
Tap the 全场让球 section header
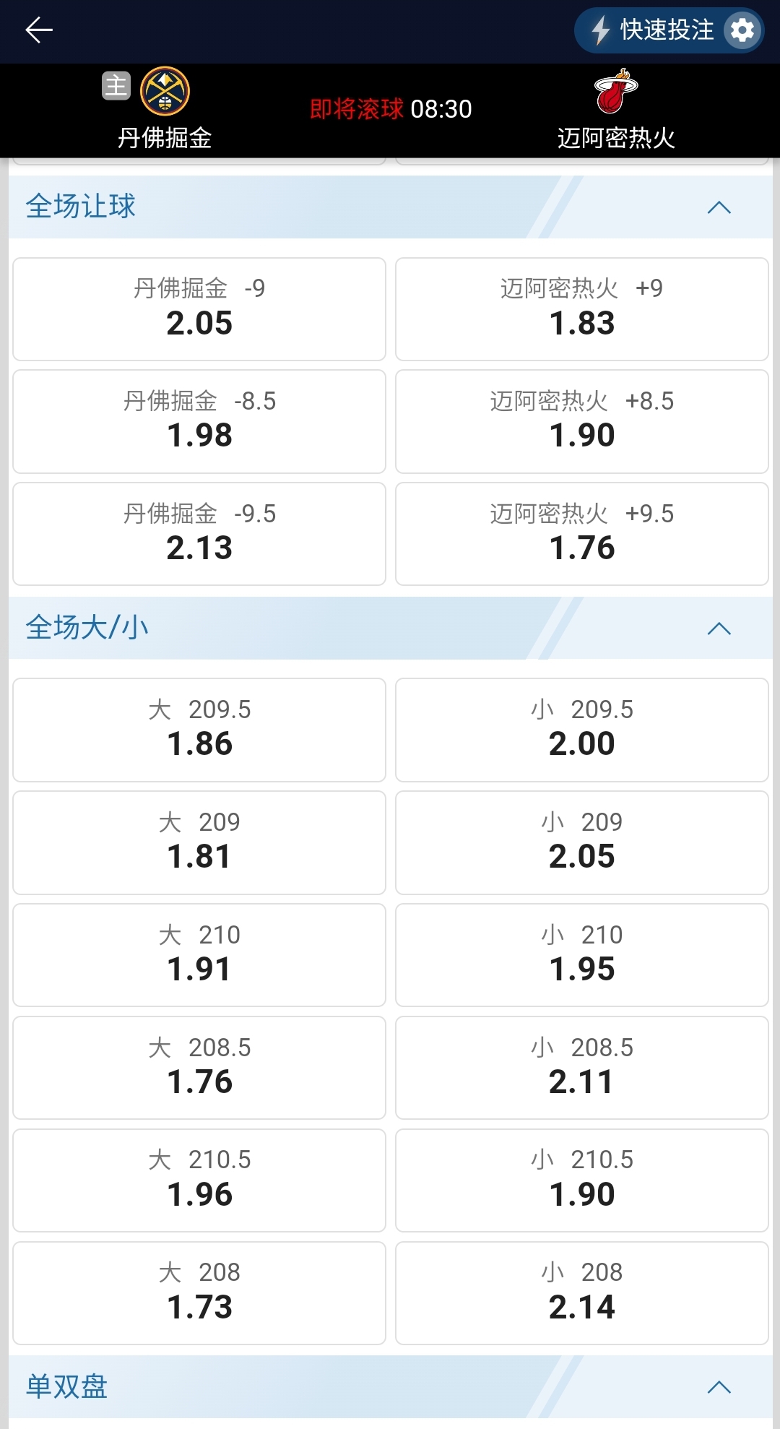click(x=79, y=206)
